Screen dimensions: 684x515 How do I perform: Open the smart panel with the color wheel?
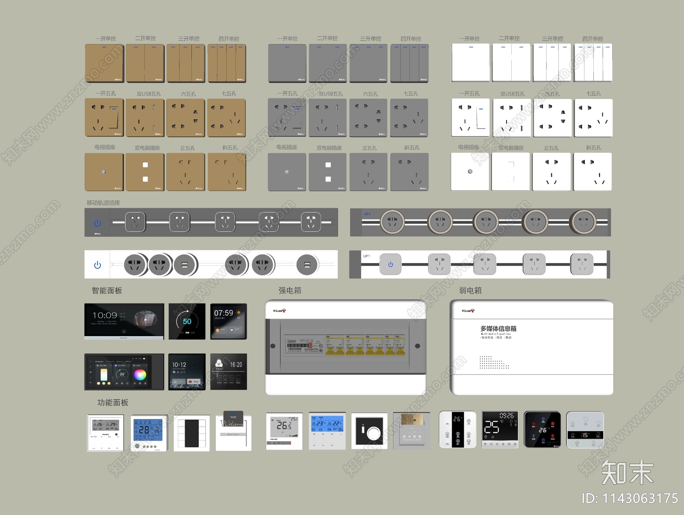pos(124,372)
